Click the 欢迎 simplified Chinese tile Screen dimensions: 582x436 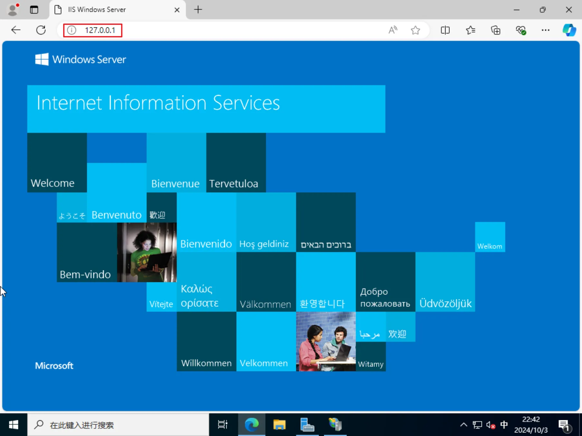400,327
